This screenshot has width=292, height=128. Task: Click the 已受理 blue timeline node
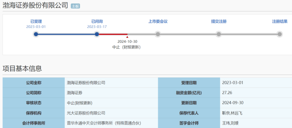click(36, 34)
